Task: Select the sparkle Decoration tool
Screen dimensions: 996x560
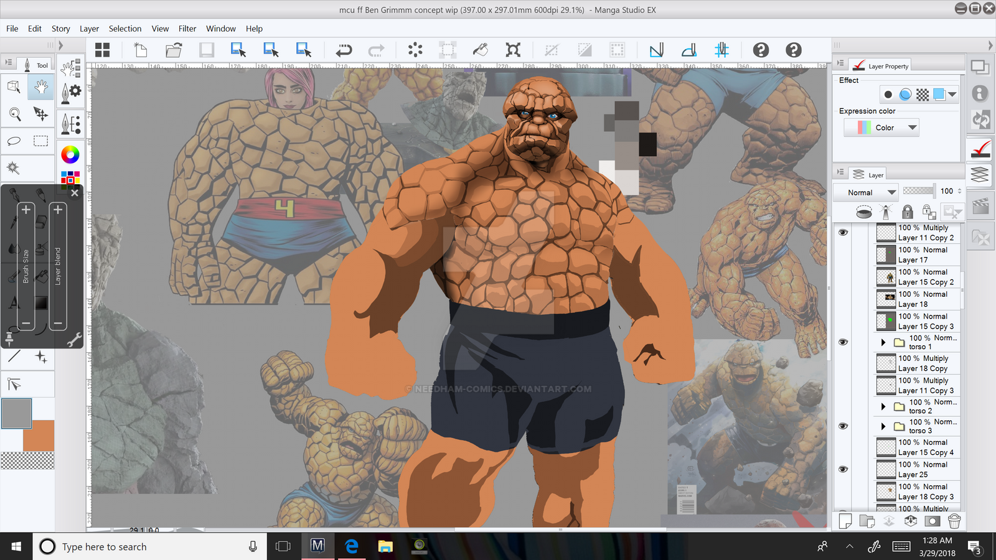Action: click(41, 357)
